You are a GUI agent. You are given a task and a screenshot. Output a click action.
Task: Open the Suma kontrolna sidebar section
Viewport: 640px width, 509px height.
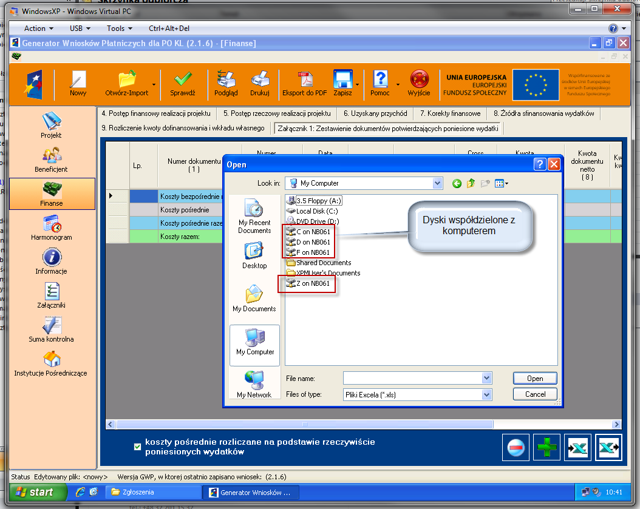[x=52, y=329]
